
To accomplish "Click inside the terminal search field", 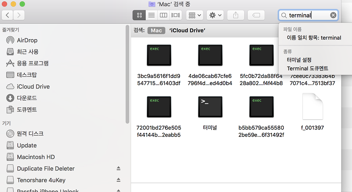I will tap(307, 15).
